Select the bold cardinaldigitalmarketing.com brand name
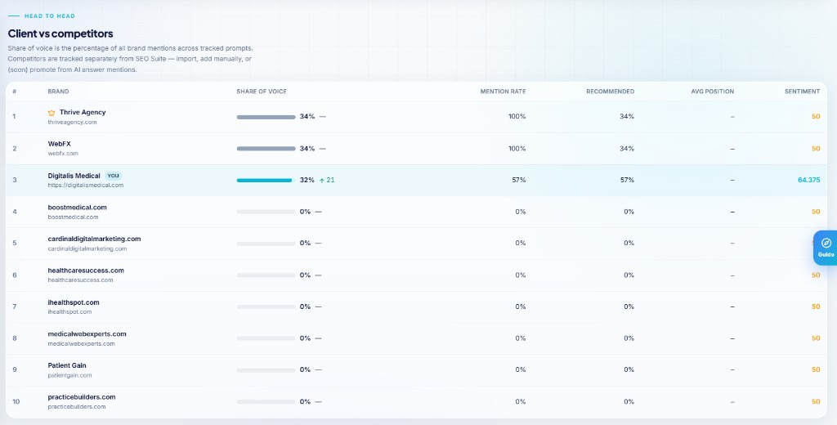The height and width of the screenshot is (425, 837). tap(95, 239)
